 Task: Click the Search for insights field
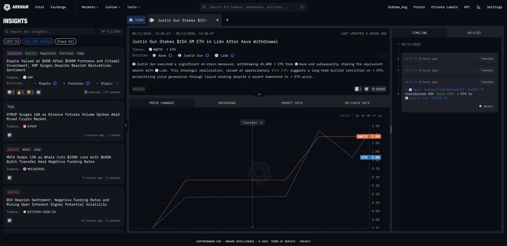[49, 32]
